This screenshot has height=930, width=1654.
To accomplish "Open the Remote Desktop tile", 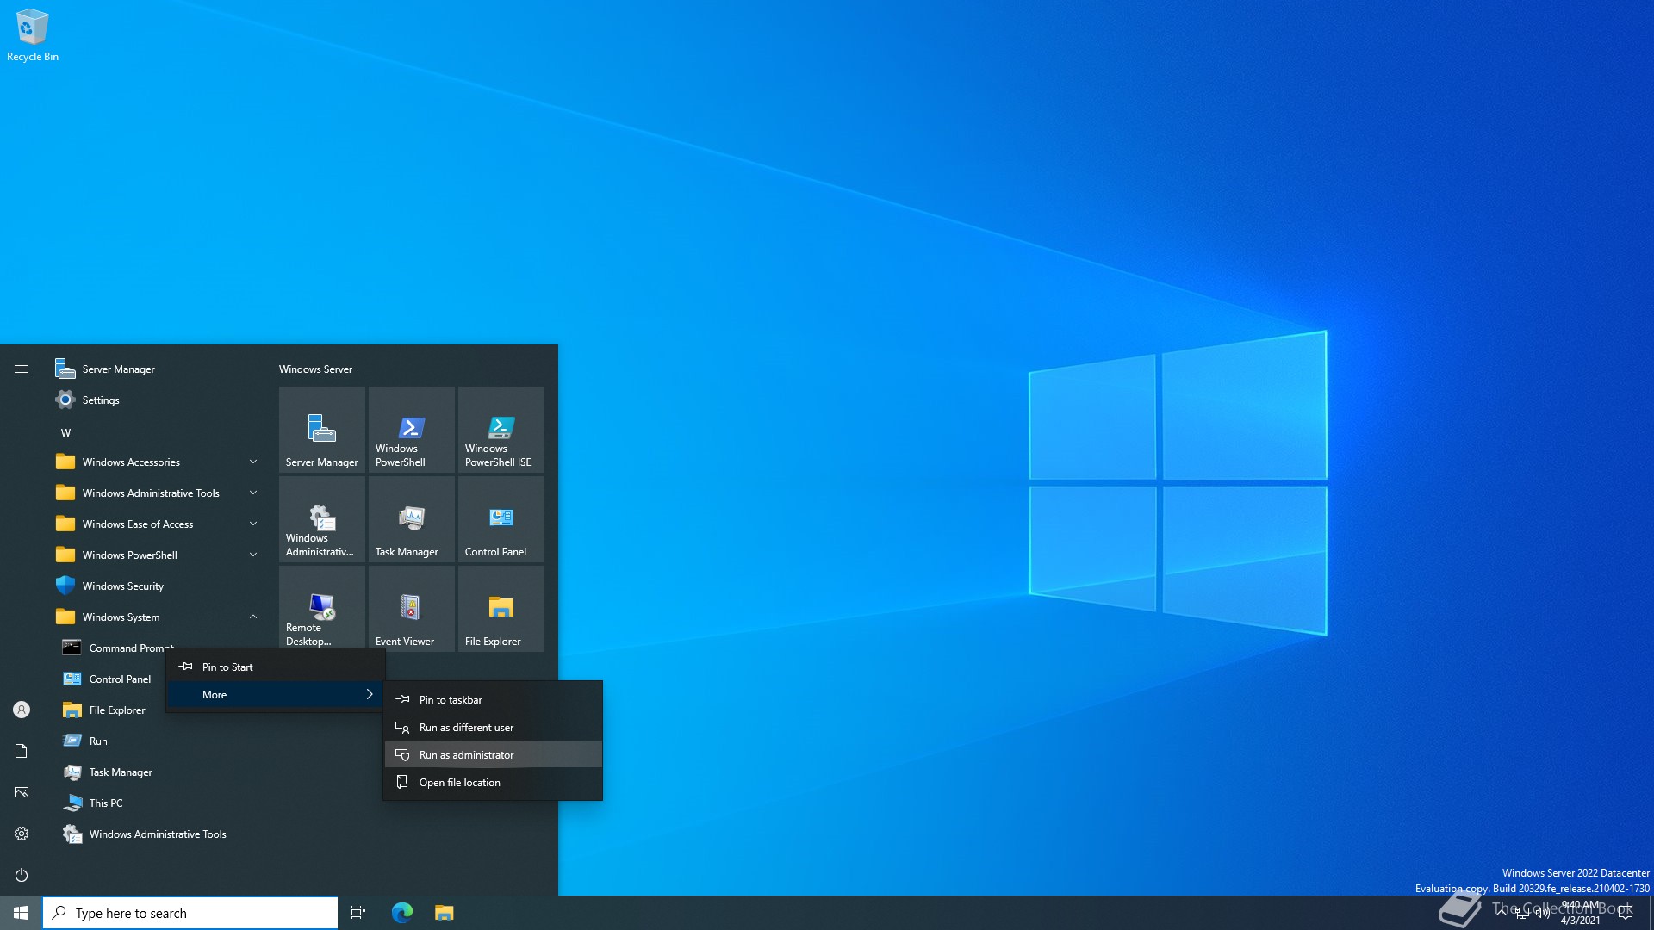I will 321,610.
